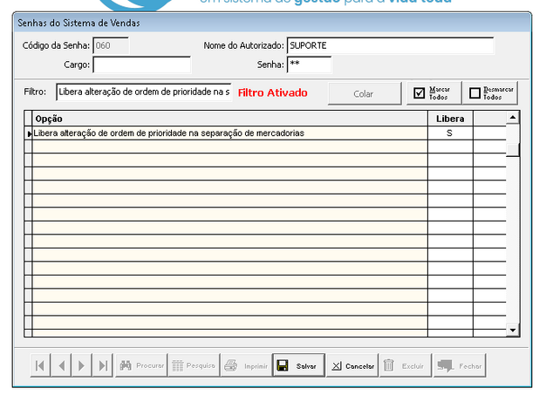Viewport: 553px width, 402px height.
Task: Select the Opção column header
Action: click(229, 119)
